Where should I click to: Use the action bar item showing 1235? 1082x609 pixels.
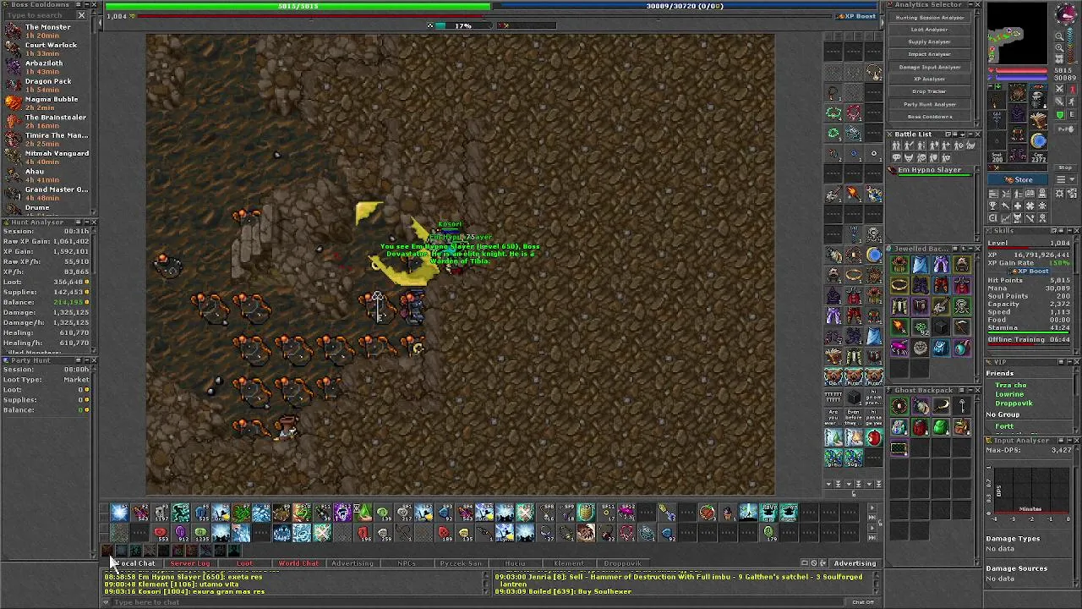click(x=200, y=533)
